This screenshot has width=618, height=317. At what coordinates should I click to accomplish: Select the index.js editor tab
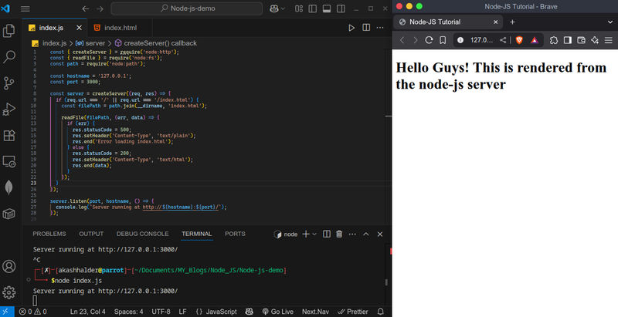click(x=51, y=28)
